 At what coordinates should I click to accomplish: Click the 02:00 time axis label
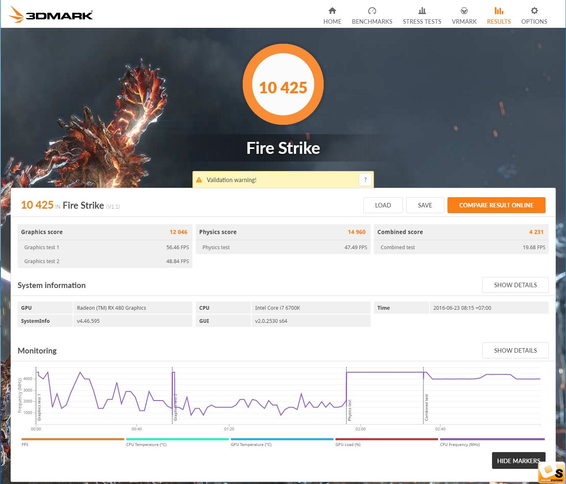pyautogui.click(x=360, y=429)
